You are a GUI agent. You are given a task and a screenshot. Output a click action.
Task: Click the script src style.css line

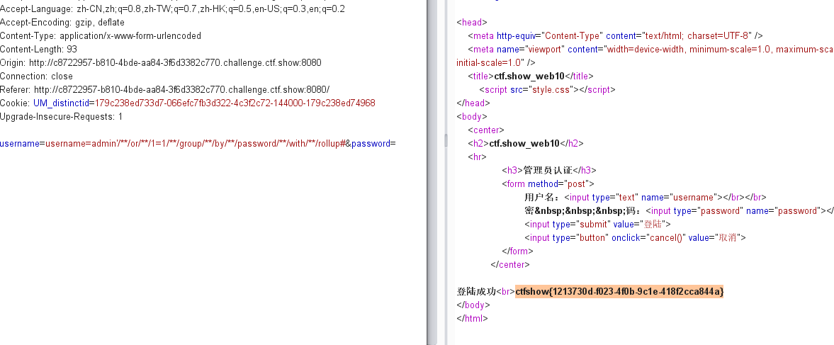coord(547,90)
